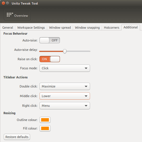Image resolution: width=142 pixels, height=142 pixels.
Task: Go to the Window snapping tab
Action: 87,28
